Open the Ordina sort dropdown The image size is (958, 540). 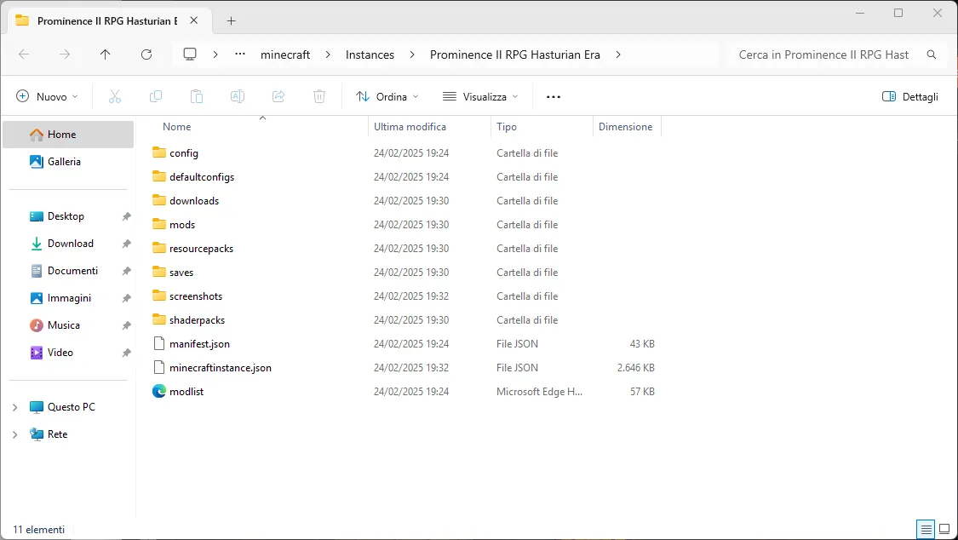[387, 96]
